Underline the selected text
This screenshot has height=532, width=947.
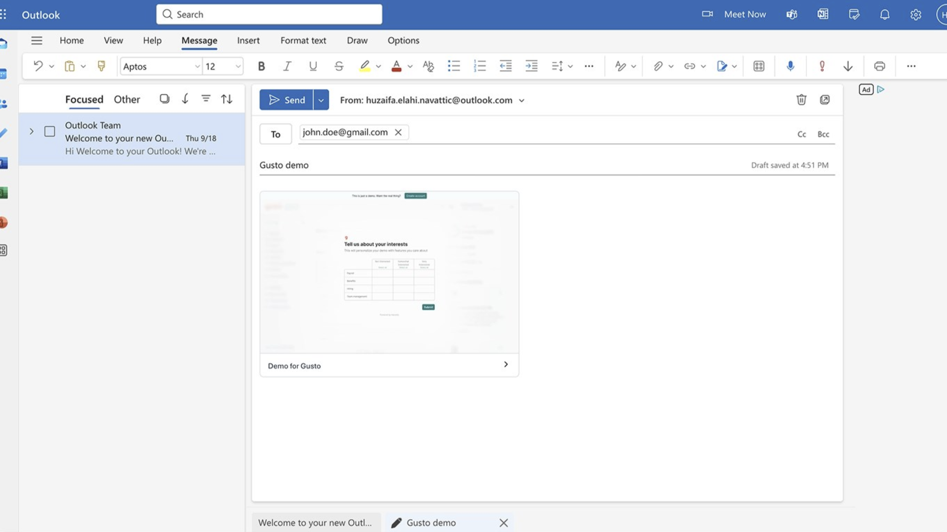point(312,66)
